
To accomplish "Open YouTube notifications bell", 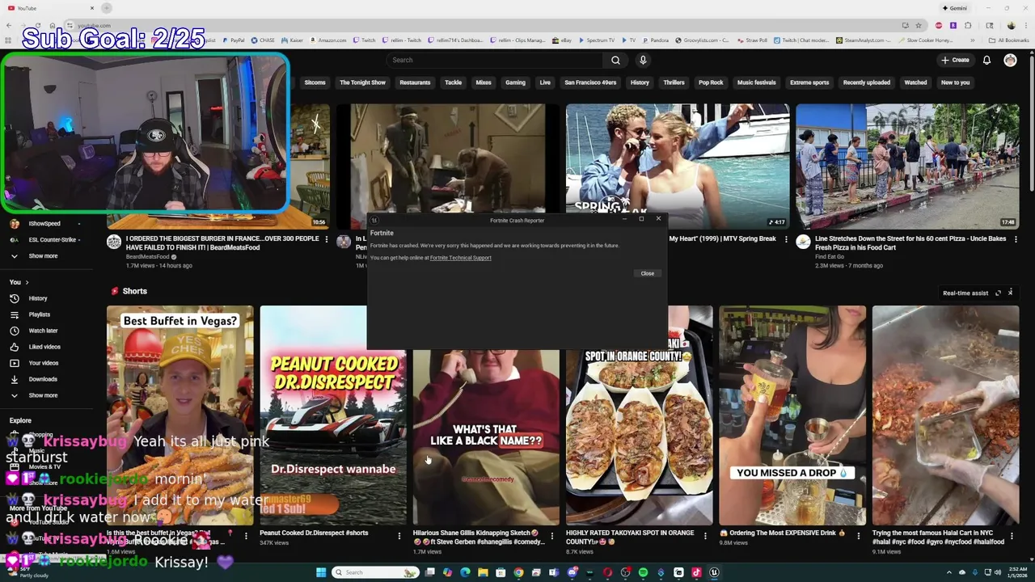I will tap(986, 60).
